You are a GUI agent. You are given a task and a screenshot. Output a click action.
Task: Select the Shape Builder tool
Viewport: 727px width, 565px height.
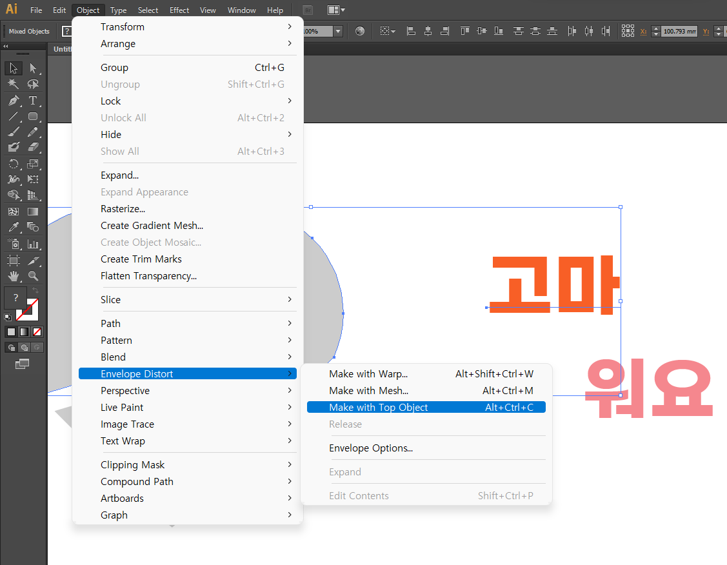(x=14, y=195)
